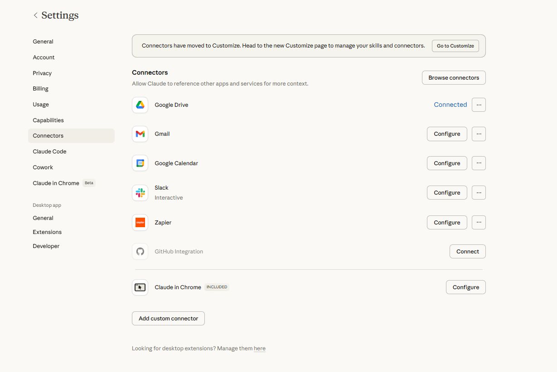Open the overflow menu for Zapier
This screenshot has height=372, width=557.
479,222
